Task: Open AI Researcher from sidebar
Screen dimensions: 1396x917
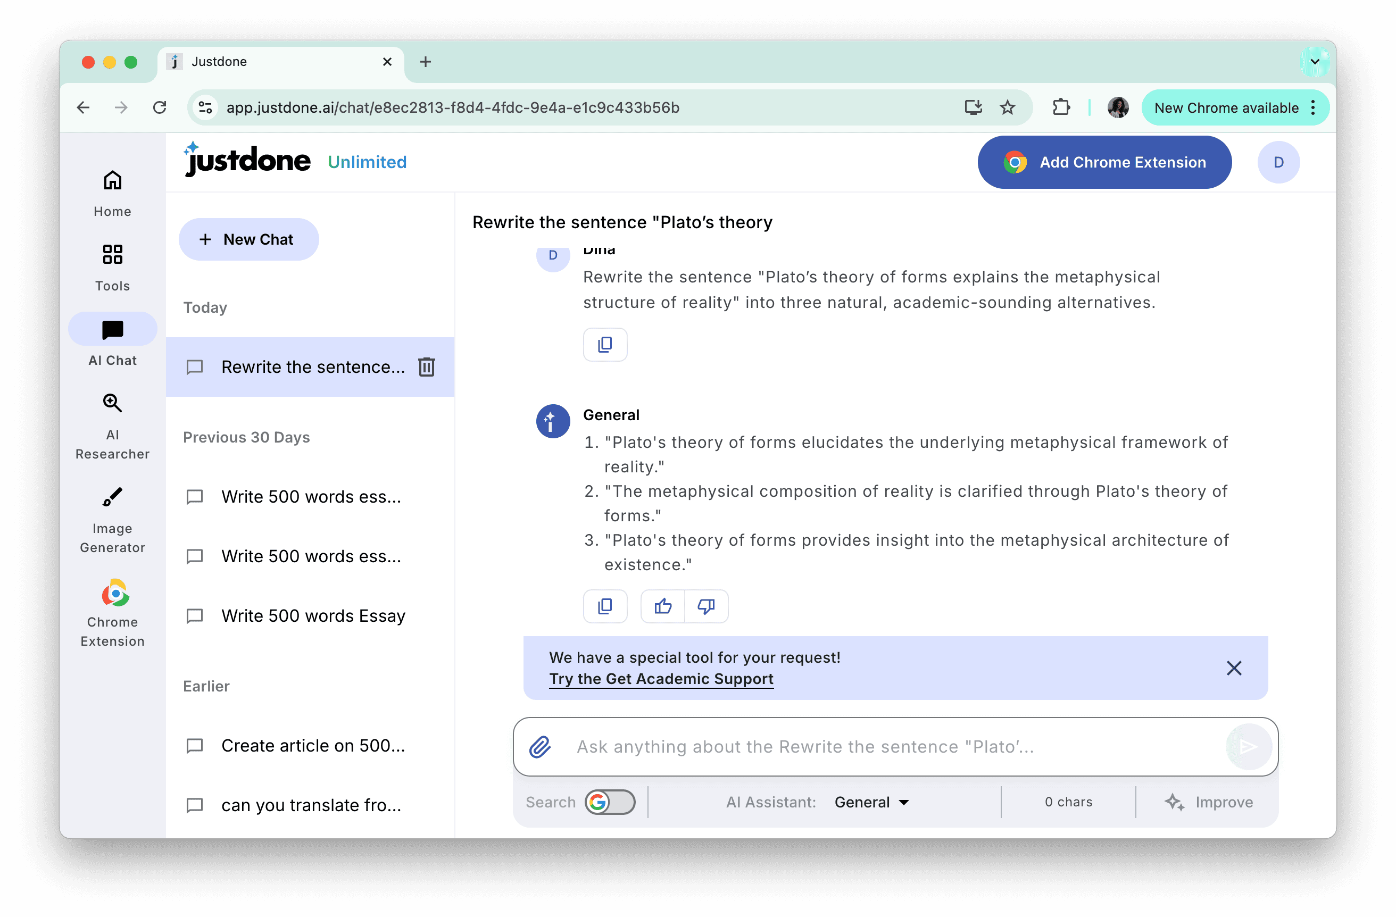Action: (x=113, y=427)
